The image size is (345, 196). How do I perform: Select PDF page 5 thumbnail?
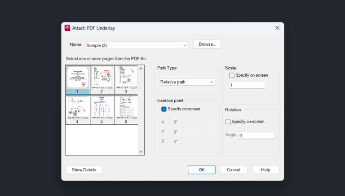click(x=102, y=110)
